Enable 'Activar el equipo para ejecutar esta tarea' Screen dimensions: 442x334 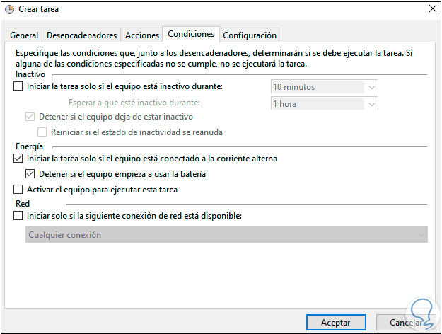[18, 190]
